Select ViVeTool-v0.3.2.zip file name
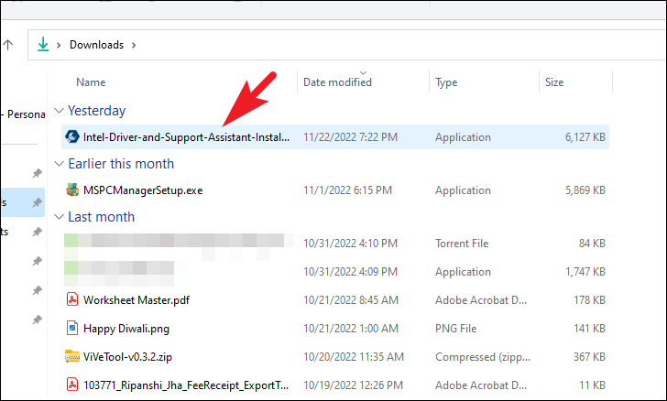The image size is (667, 401). tap(127, 357)
